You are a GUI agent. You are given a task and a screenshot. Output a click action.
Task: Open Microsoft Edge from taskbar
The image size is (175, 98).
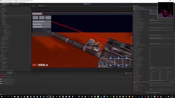click(11, 97)
